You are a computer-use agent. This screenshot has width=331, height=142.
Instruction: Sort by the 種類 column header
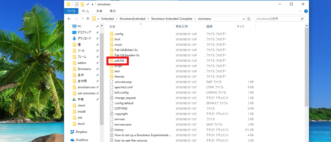[x=209, y=26]
